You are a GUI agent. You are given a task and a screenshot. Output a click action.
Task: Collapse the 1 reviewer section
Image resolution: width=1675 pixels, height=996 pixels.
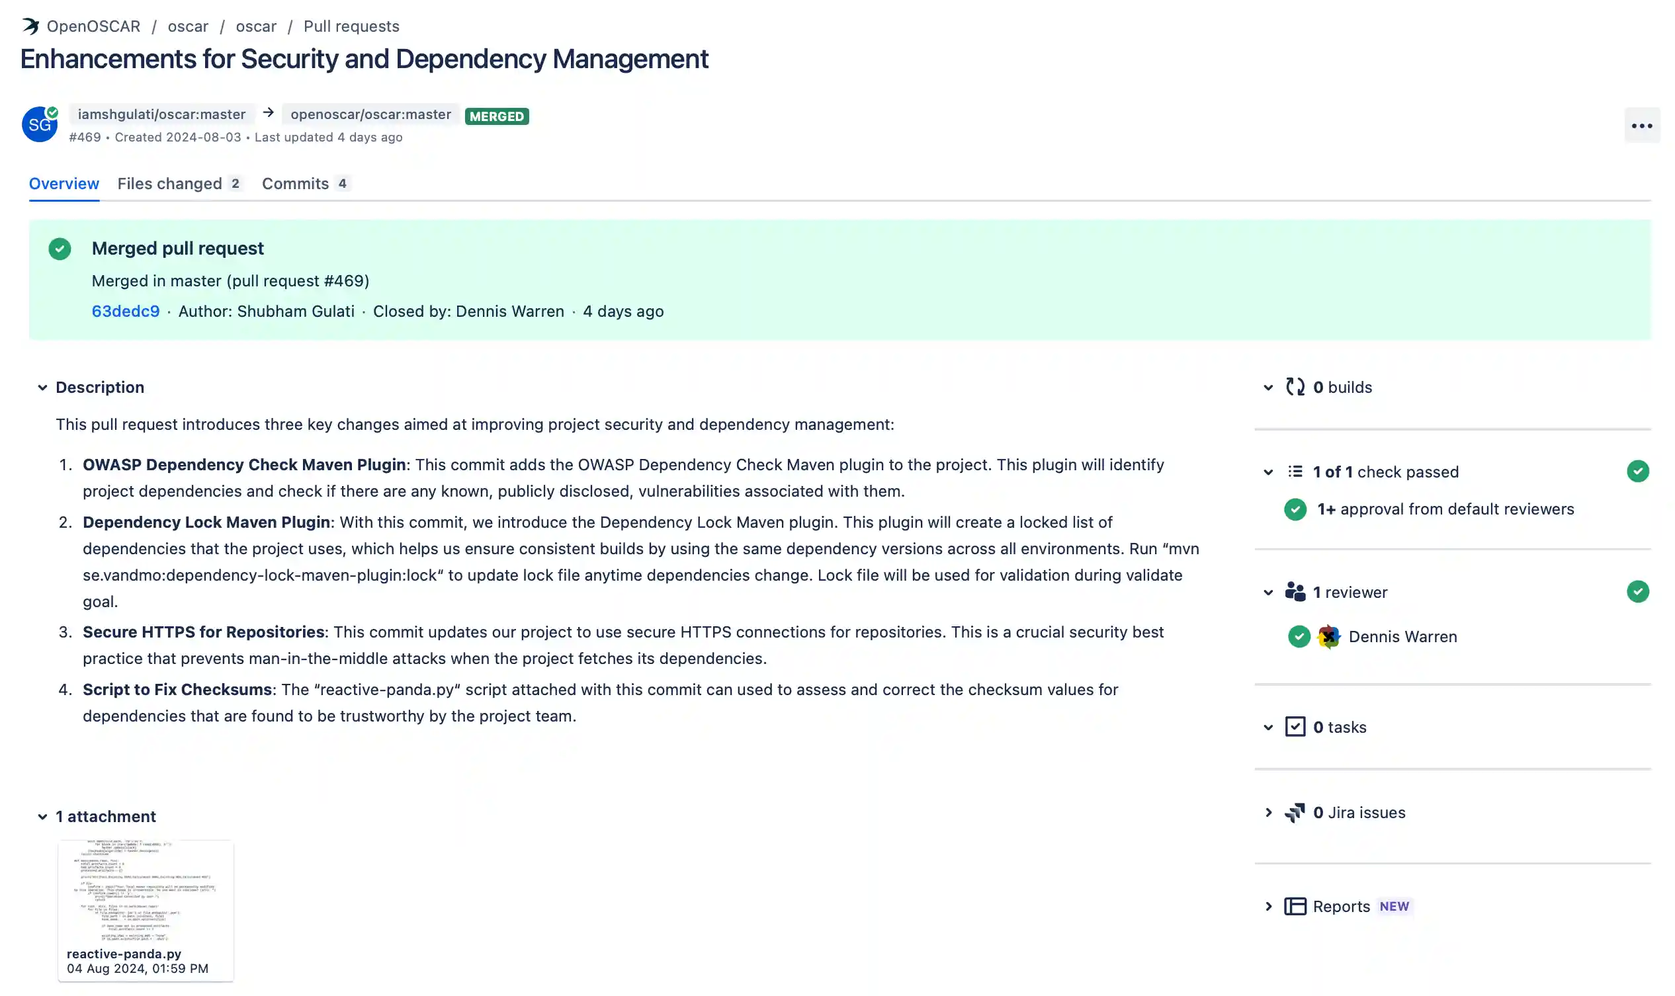[1267, 592]
